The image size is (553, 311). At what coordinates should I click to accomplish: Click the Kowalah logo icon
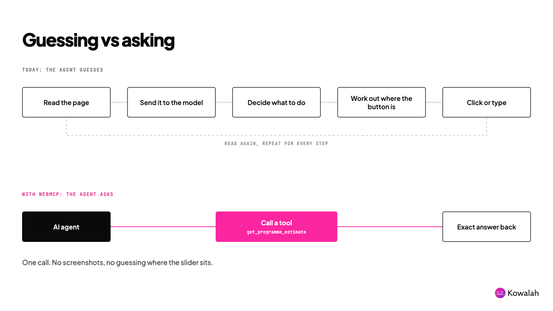(x=500, y=293)
